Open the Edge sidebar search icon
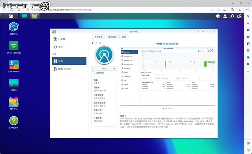Image resolution: width=252 pixels, height=154 pixels. tap(248, 16)
